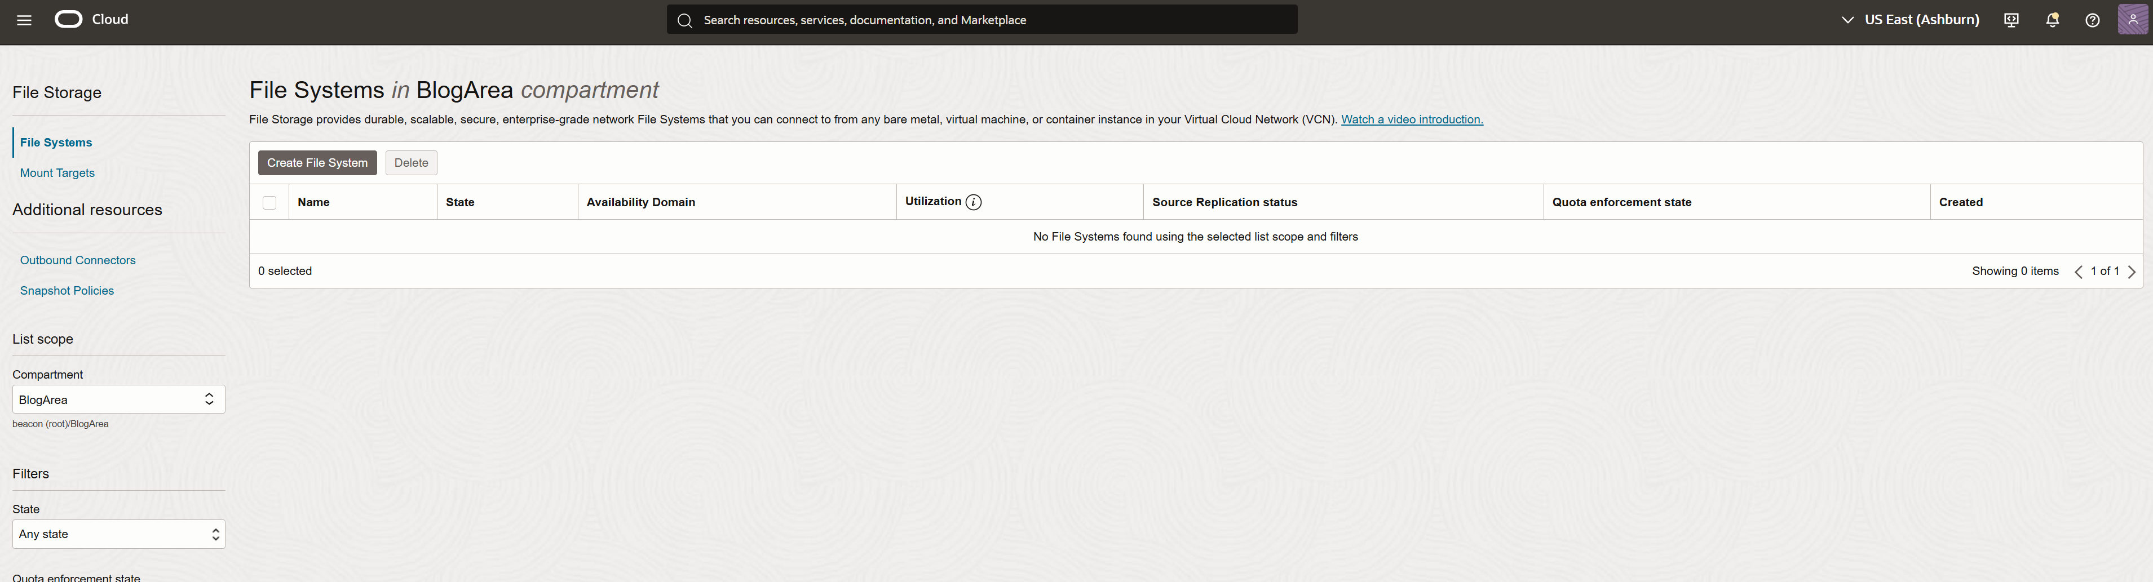The height and width of the screenshot is (582, 2153).
Task: Open Mount Targets in the sidebar
Action: click(58, 173)
